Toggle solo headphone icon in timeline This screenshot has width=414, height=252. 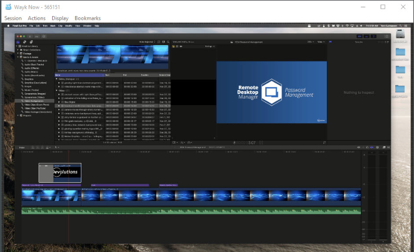(x=367, y=147)
